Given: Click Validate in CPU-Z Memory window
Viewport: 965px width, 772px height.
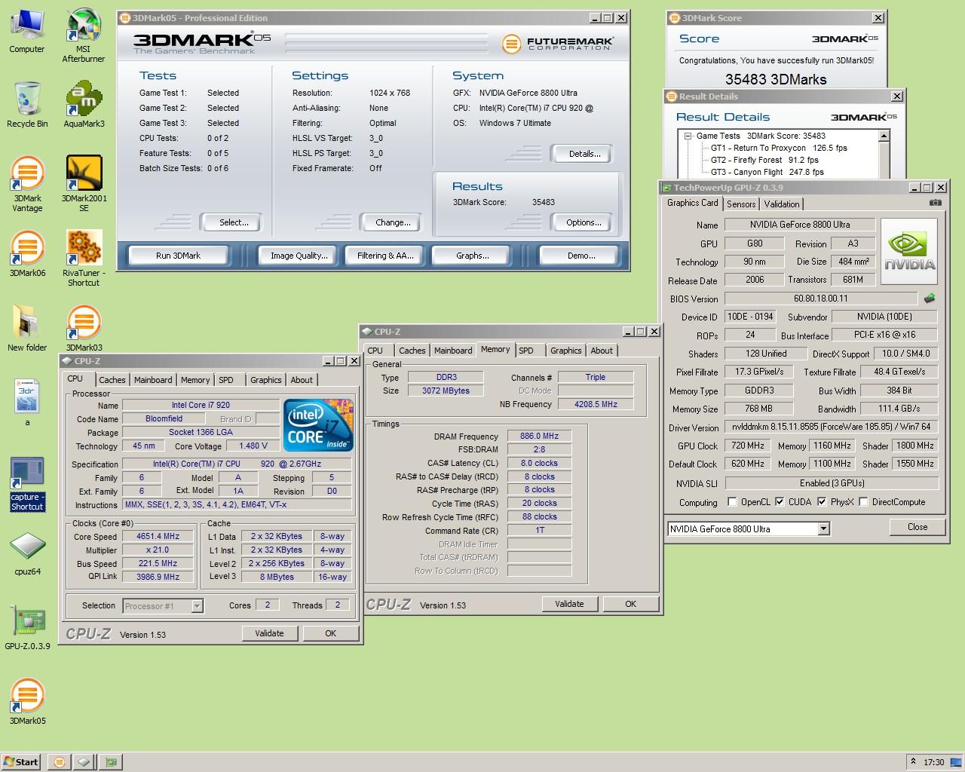Looking at the screenshot, I should pyautogui.click(x=569, y=604).
